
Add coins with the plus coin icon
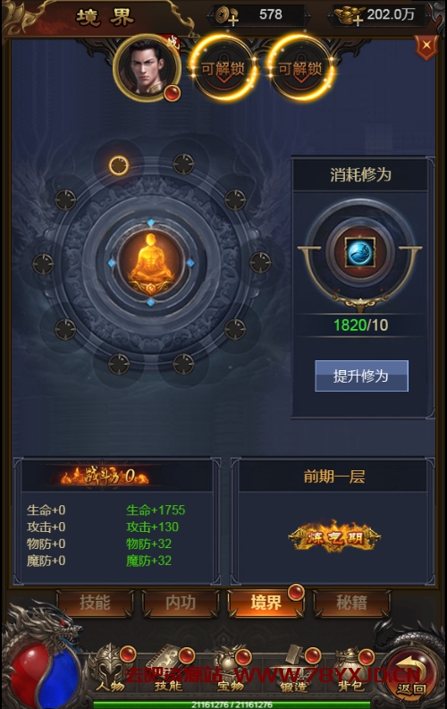pyautogui.click(x=226, y=16)
